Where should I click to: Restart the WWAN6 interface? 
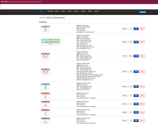pyautogui.click(x=125, y=112)
